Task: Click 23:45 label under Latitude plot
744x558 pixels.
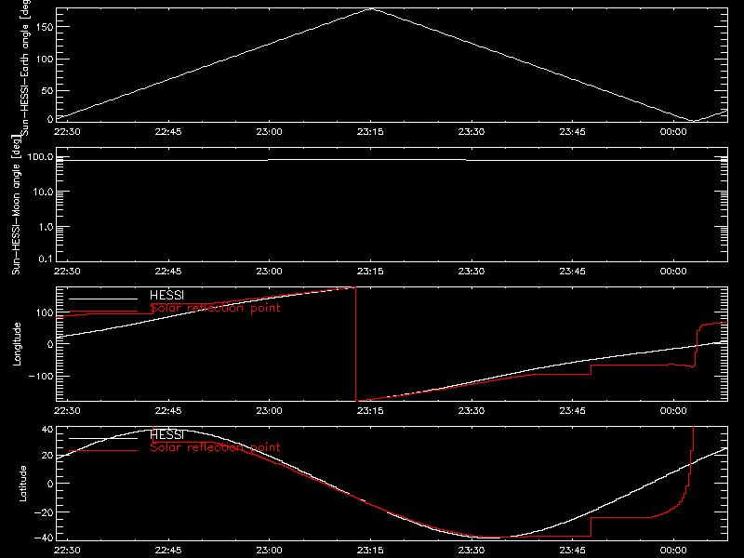Action: point(572,551)
